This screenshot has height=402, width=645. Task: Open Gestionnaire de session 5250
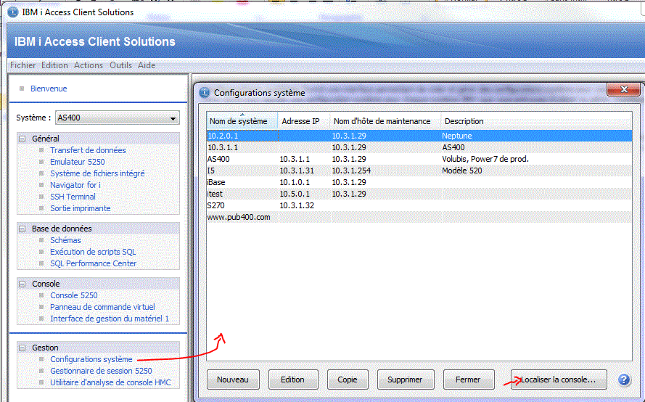point(101,371)
